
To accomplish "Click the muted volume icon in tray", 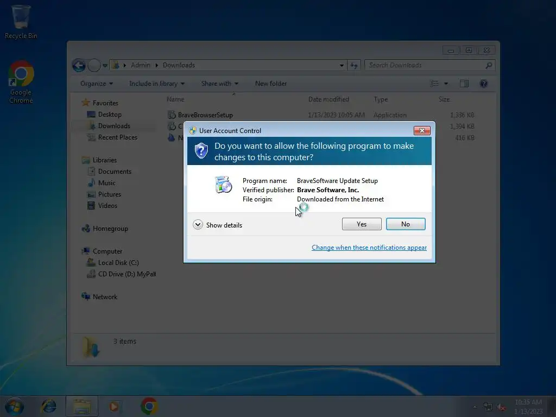I will point(501,407).
